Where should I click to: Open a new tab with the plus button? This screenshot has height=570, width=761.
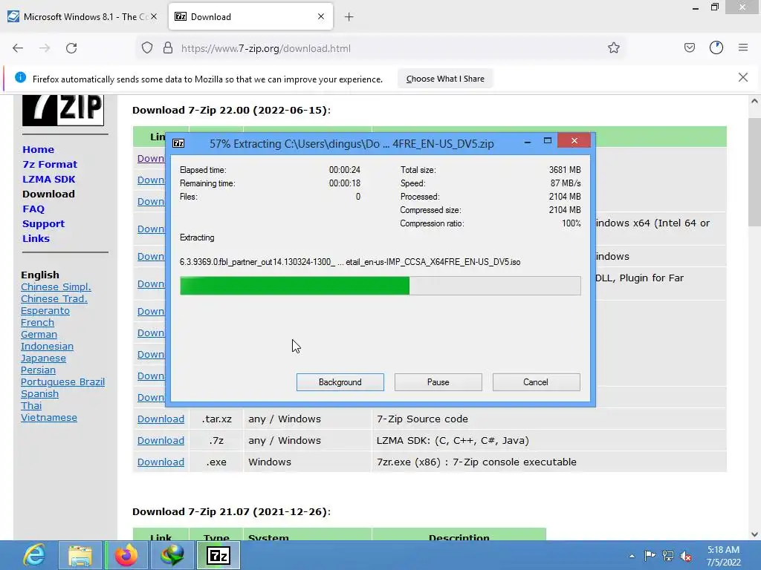(x=349, y=17)
